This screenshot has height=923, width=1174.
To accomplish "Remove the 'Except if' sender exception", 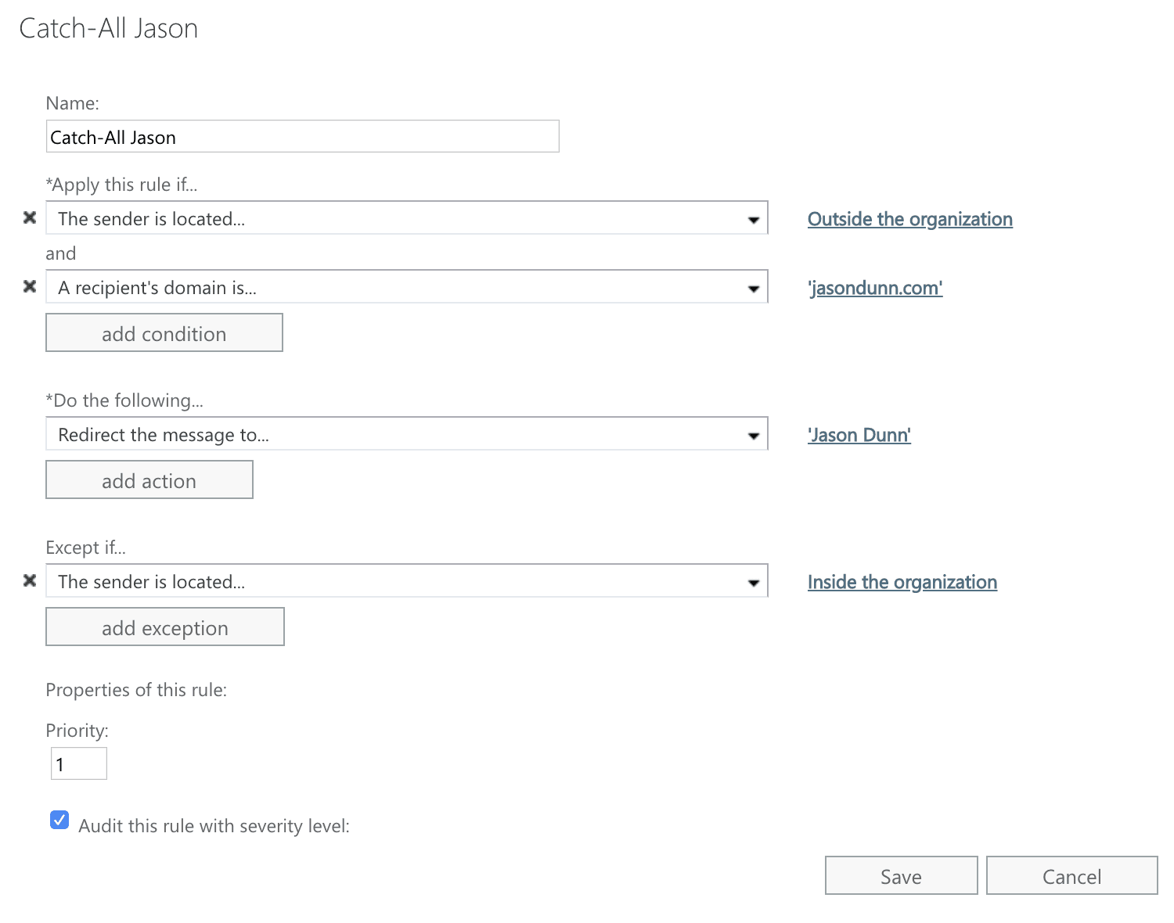I will (30, 580).
